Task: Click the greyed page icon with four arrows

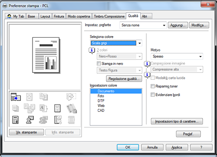Action: (x=29, y=97)
